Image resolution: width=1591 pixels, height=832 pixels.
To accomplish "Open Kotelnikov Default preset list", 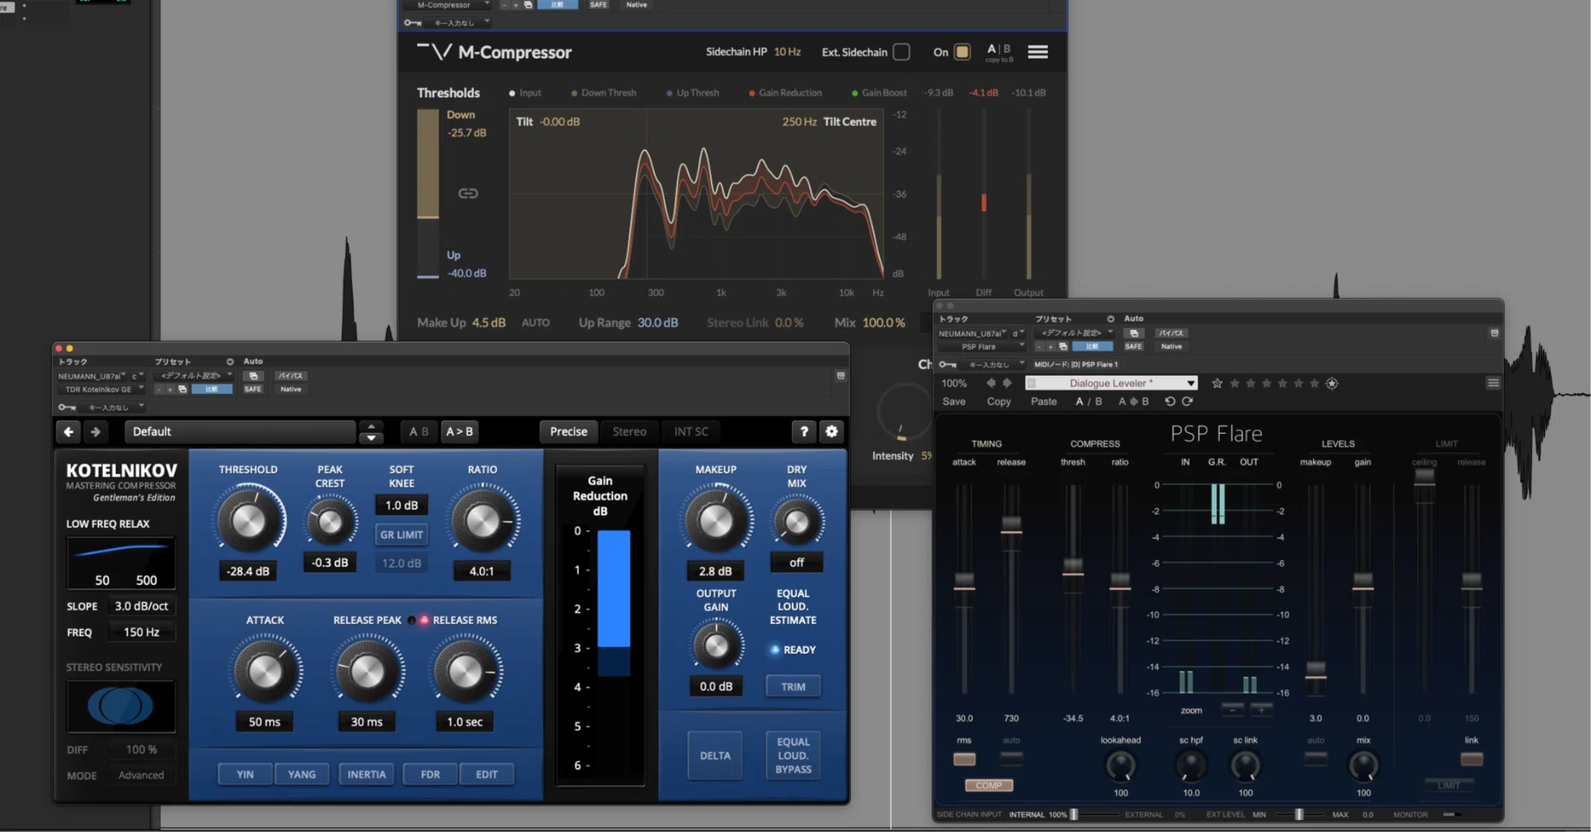I will point(240,431).
